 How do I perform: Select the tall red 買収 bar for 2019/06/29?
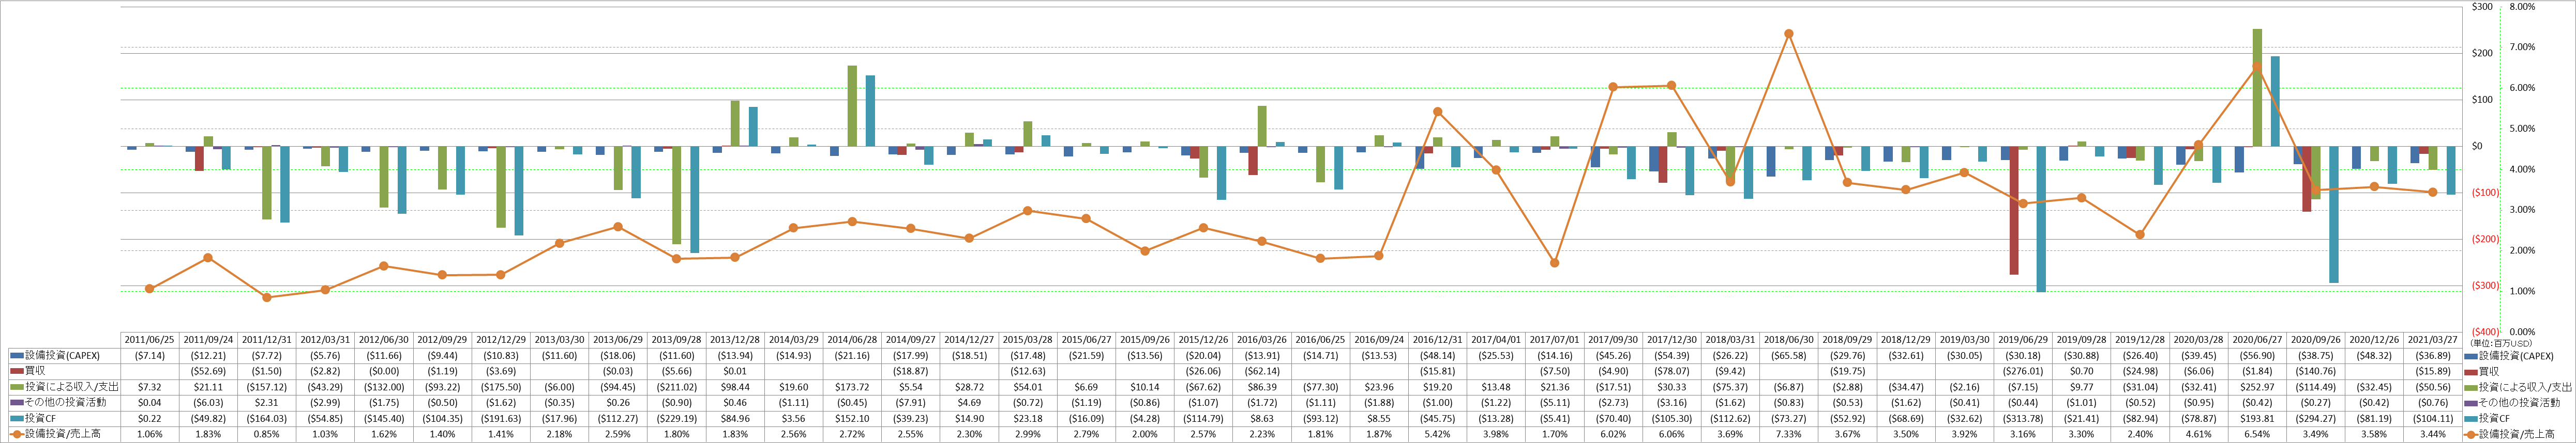coord(2014,211)
